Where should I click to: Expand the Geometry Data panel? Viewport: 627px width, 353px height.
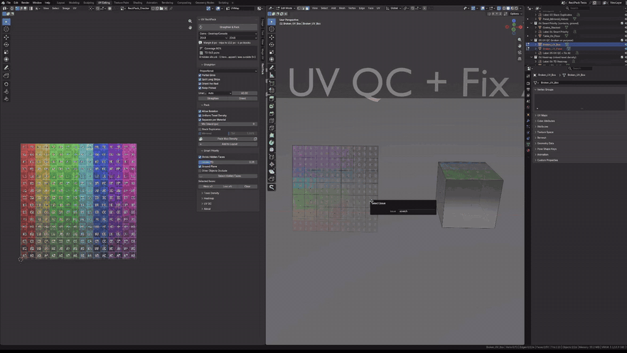coord(544,143)
